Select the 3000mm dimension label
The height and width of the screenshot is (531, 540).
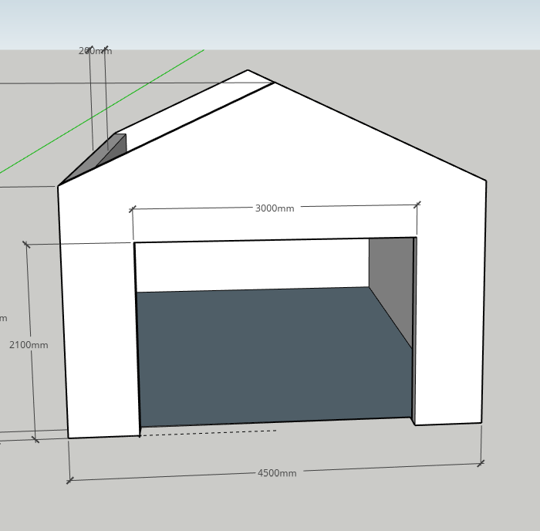[275, 208]
